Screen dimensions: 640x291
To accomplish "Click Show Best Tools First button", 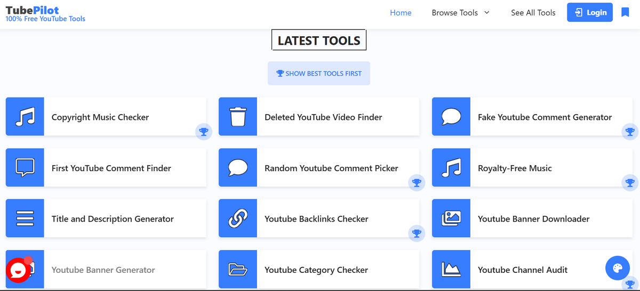I will 319,74.
